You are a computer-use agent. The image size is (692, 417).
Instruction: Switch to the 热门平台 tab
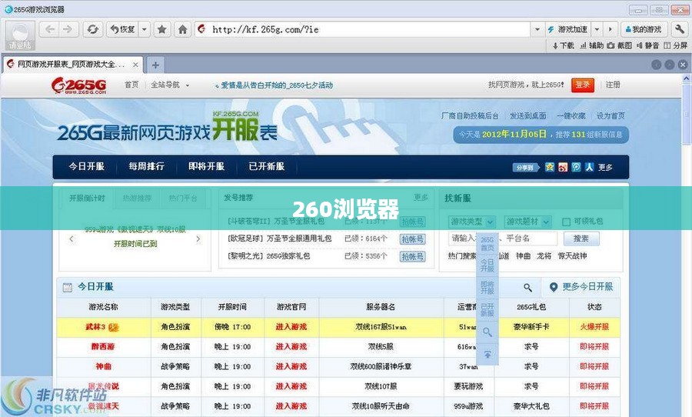click(183, 198)
